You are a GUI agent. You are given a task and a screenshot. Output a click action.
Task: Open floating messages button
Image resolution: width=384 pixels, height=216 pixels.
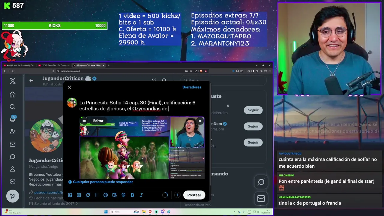[261, 199]
